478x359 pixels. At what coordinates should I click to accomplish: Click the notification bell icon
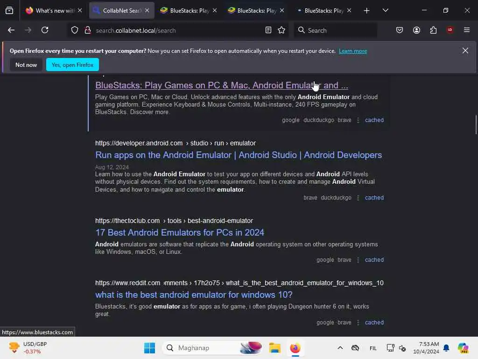(446, 348)
